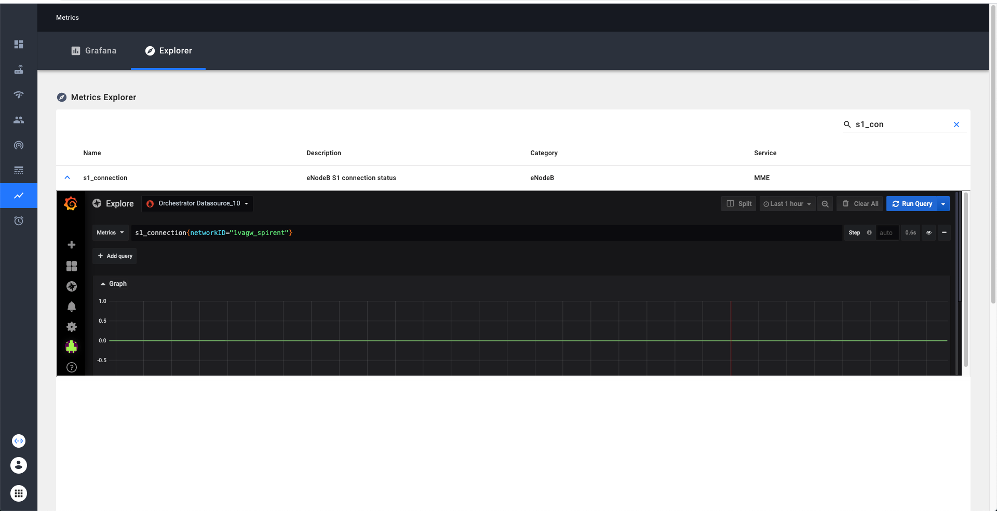Expand the Metrics selector dropdown

110,233
